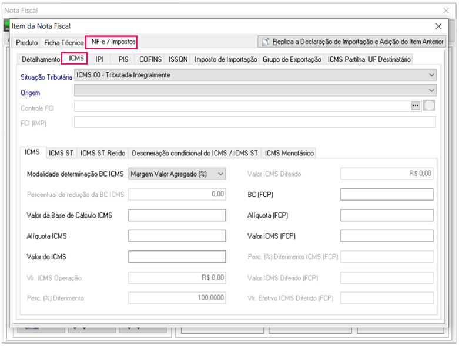
Task: Open the Detalhamento tab
Action: click(41, 59)
